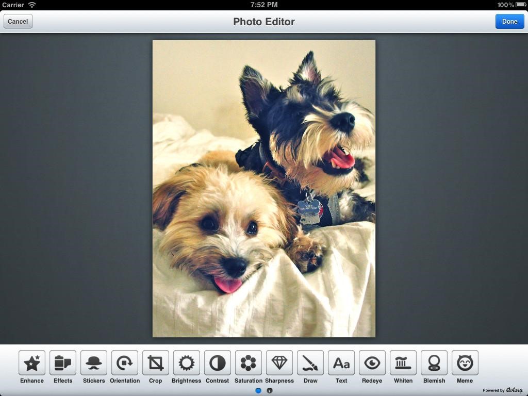
Task: Open the Powered by Aviary link
Action: 502,390
